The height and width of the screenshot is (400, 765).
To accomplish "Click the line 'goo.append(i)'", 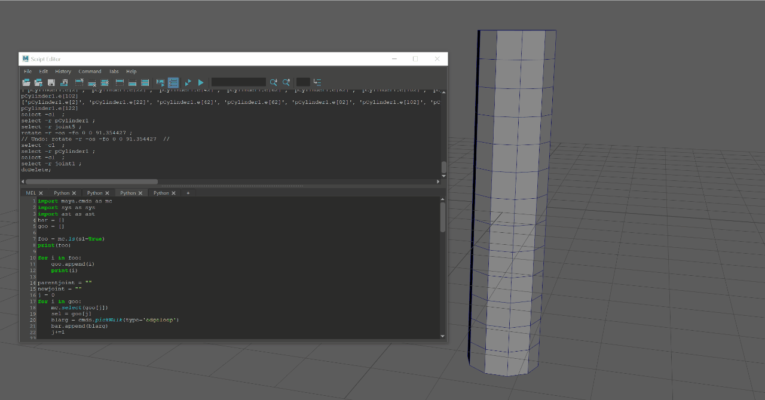I will pos(73,264).
